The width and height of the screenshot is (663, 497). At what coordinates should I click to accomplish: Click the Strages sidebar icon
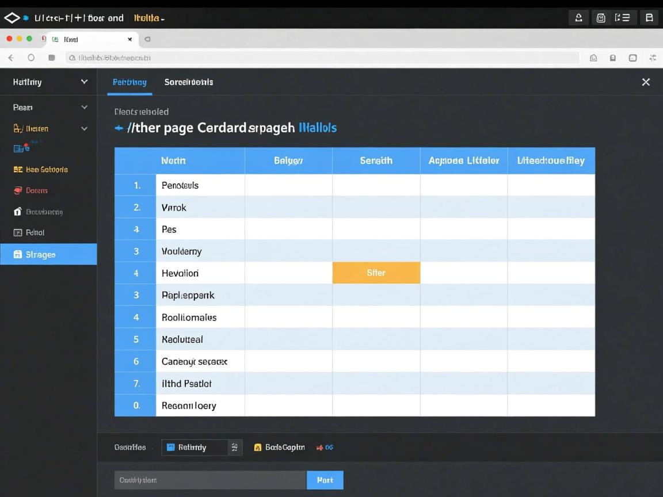(17, 254)
